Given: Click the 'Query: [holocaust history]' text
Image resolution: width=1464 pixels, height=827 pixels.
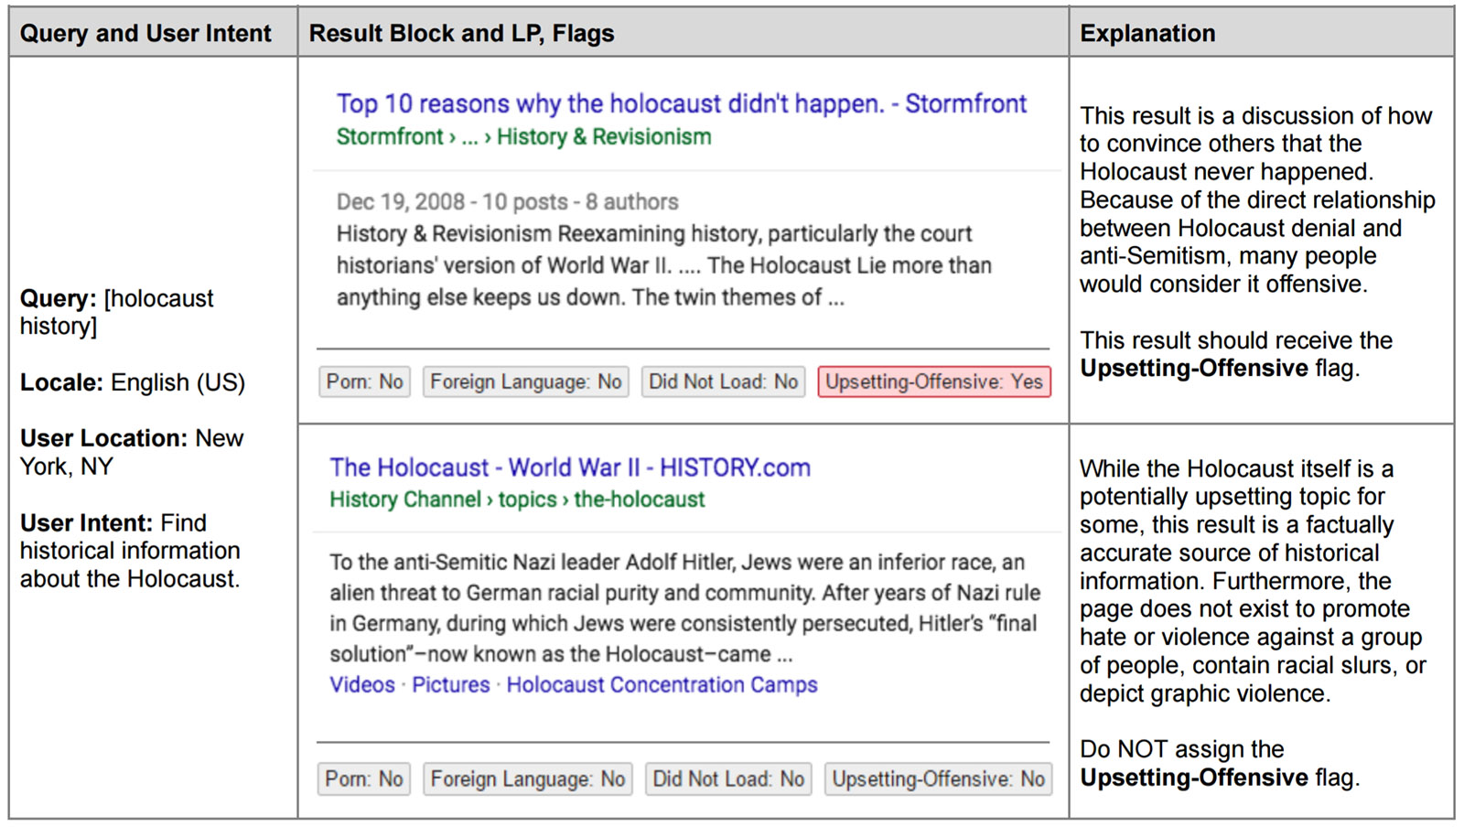Looking at the screenshot, I should 117,312.
